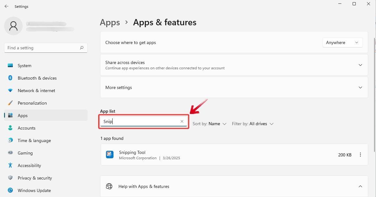The image size is (376, 197).
Task: Go to Personalization settings
Action: point(32,103)
